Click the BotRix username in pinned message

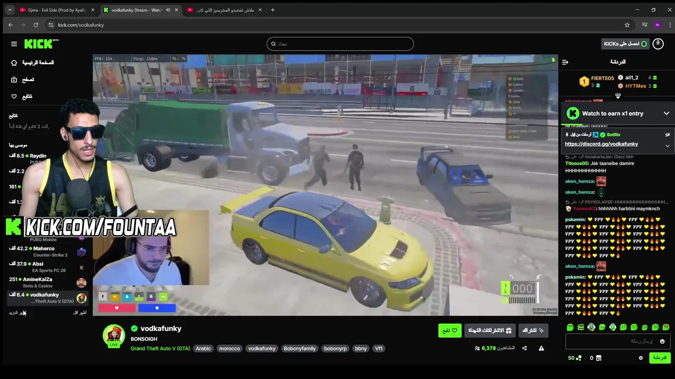[x=613, y=135]
